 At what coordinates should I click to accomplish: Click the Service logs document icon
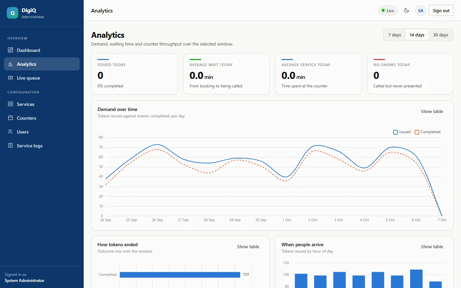10,146
